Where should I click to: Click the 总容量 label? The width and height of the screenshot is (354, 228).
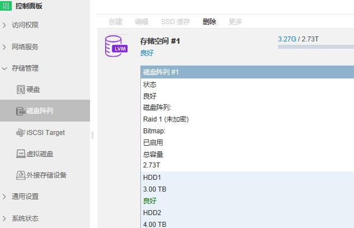point(153,155)
